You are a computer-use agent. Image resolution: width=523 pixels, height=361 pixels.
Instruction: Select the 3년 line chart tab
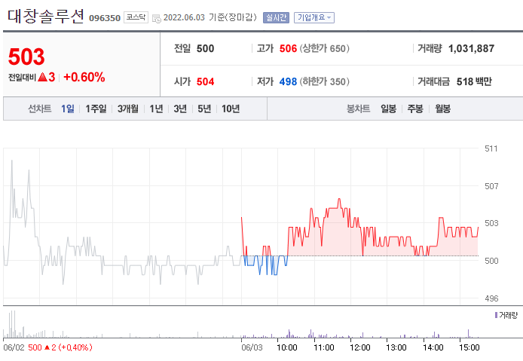180,109
